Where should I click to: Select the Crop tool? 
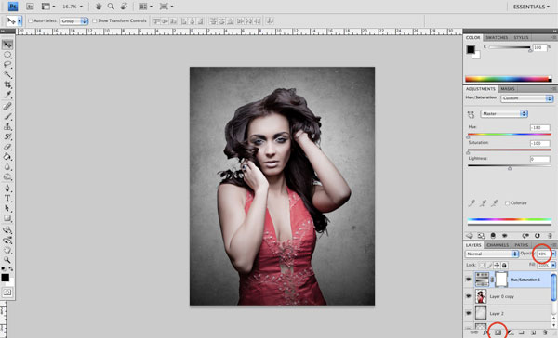click(x=7, y=84)
